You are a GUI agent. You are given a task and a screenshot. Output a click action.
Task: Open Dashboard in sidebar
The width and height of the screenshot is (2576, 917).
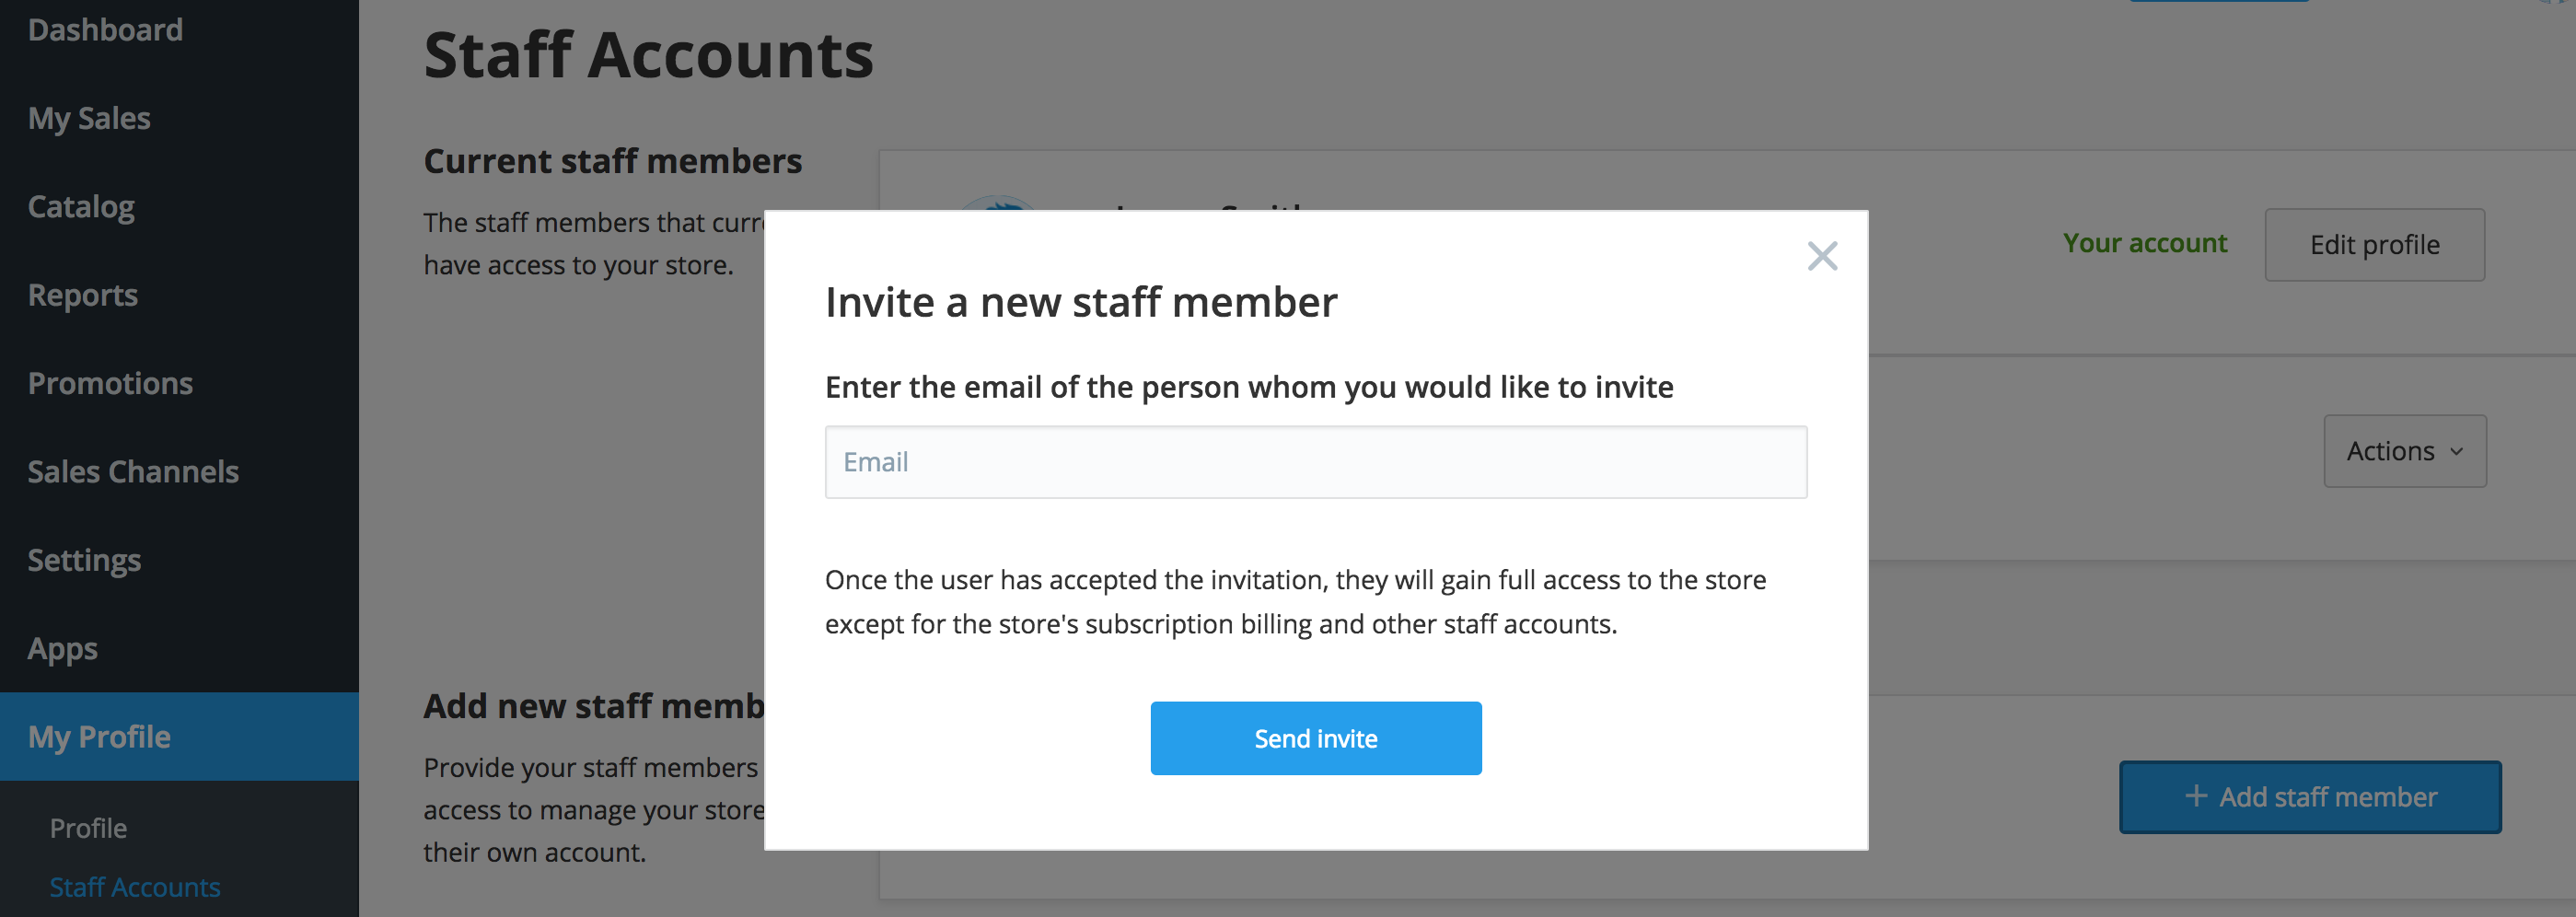105,30
